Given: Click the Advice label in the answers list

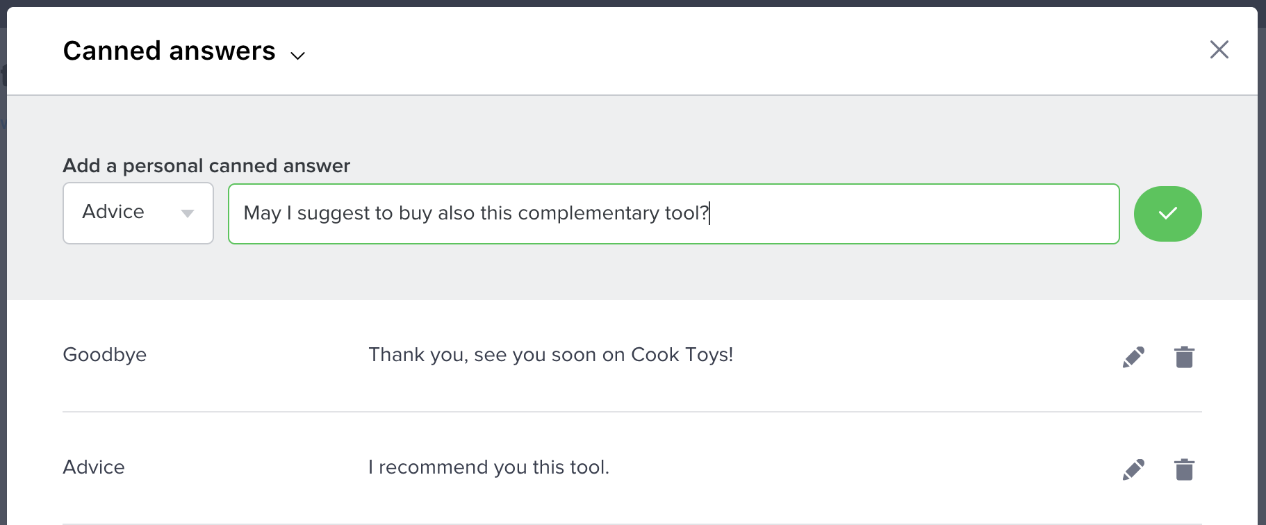Looking at the screenshot, I should 94,467.
